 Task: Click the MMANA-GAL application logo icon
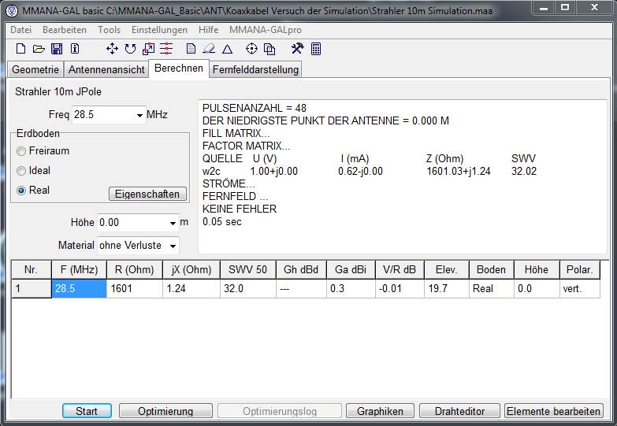coord(12,10)
